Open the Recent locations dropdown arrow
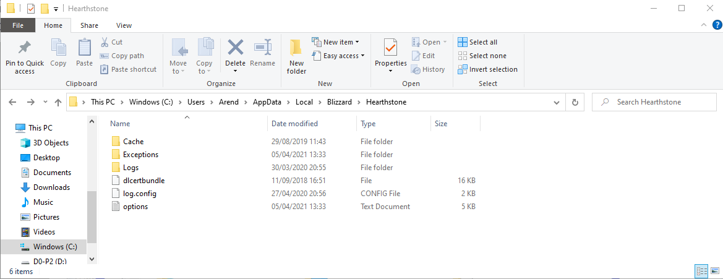The width and height of the screenshot is (723, 279). coord(45,102)
